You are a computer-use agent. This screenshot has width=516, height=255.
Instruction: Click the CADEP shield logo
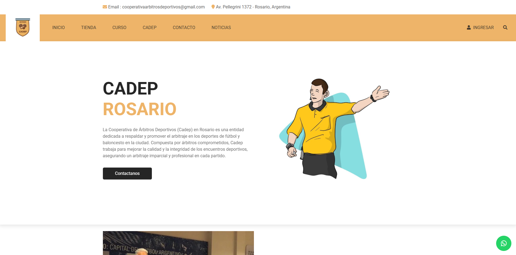(23, 27)
